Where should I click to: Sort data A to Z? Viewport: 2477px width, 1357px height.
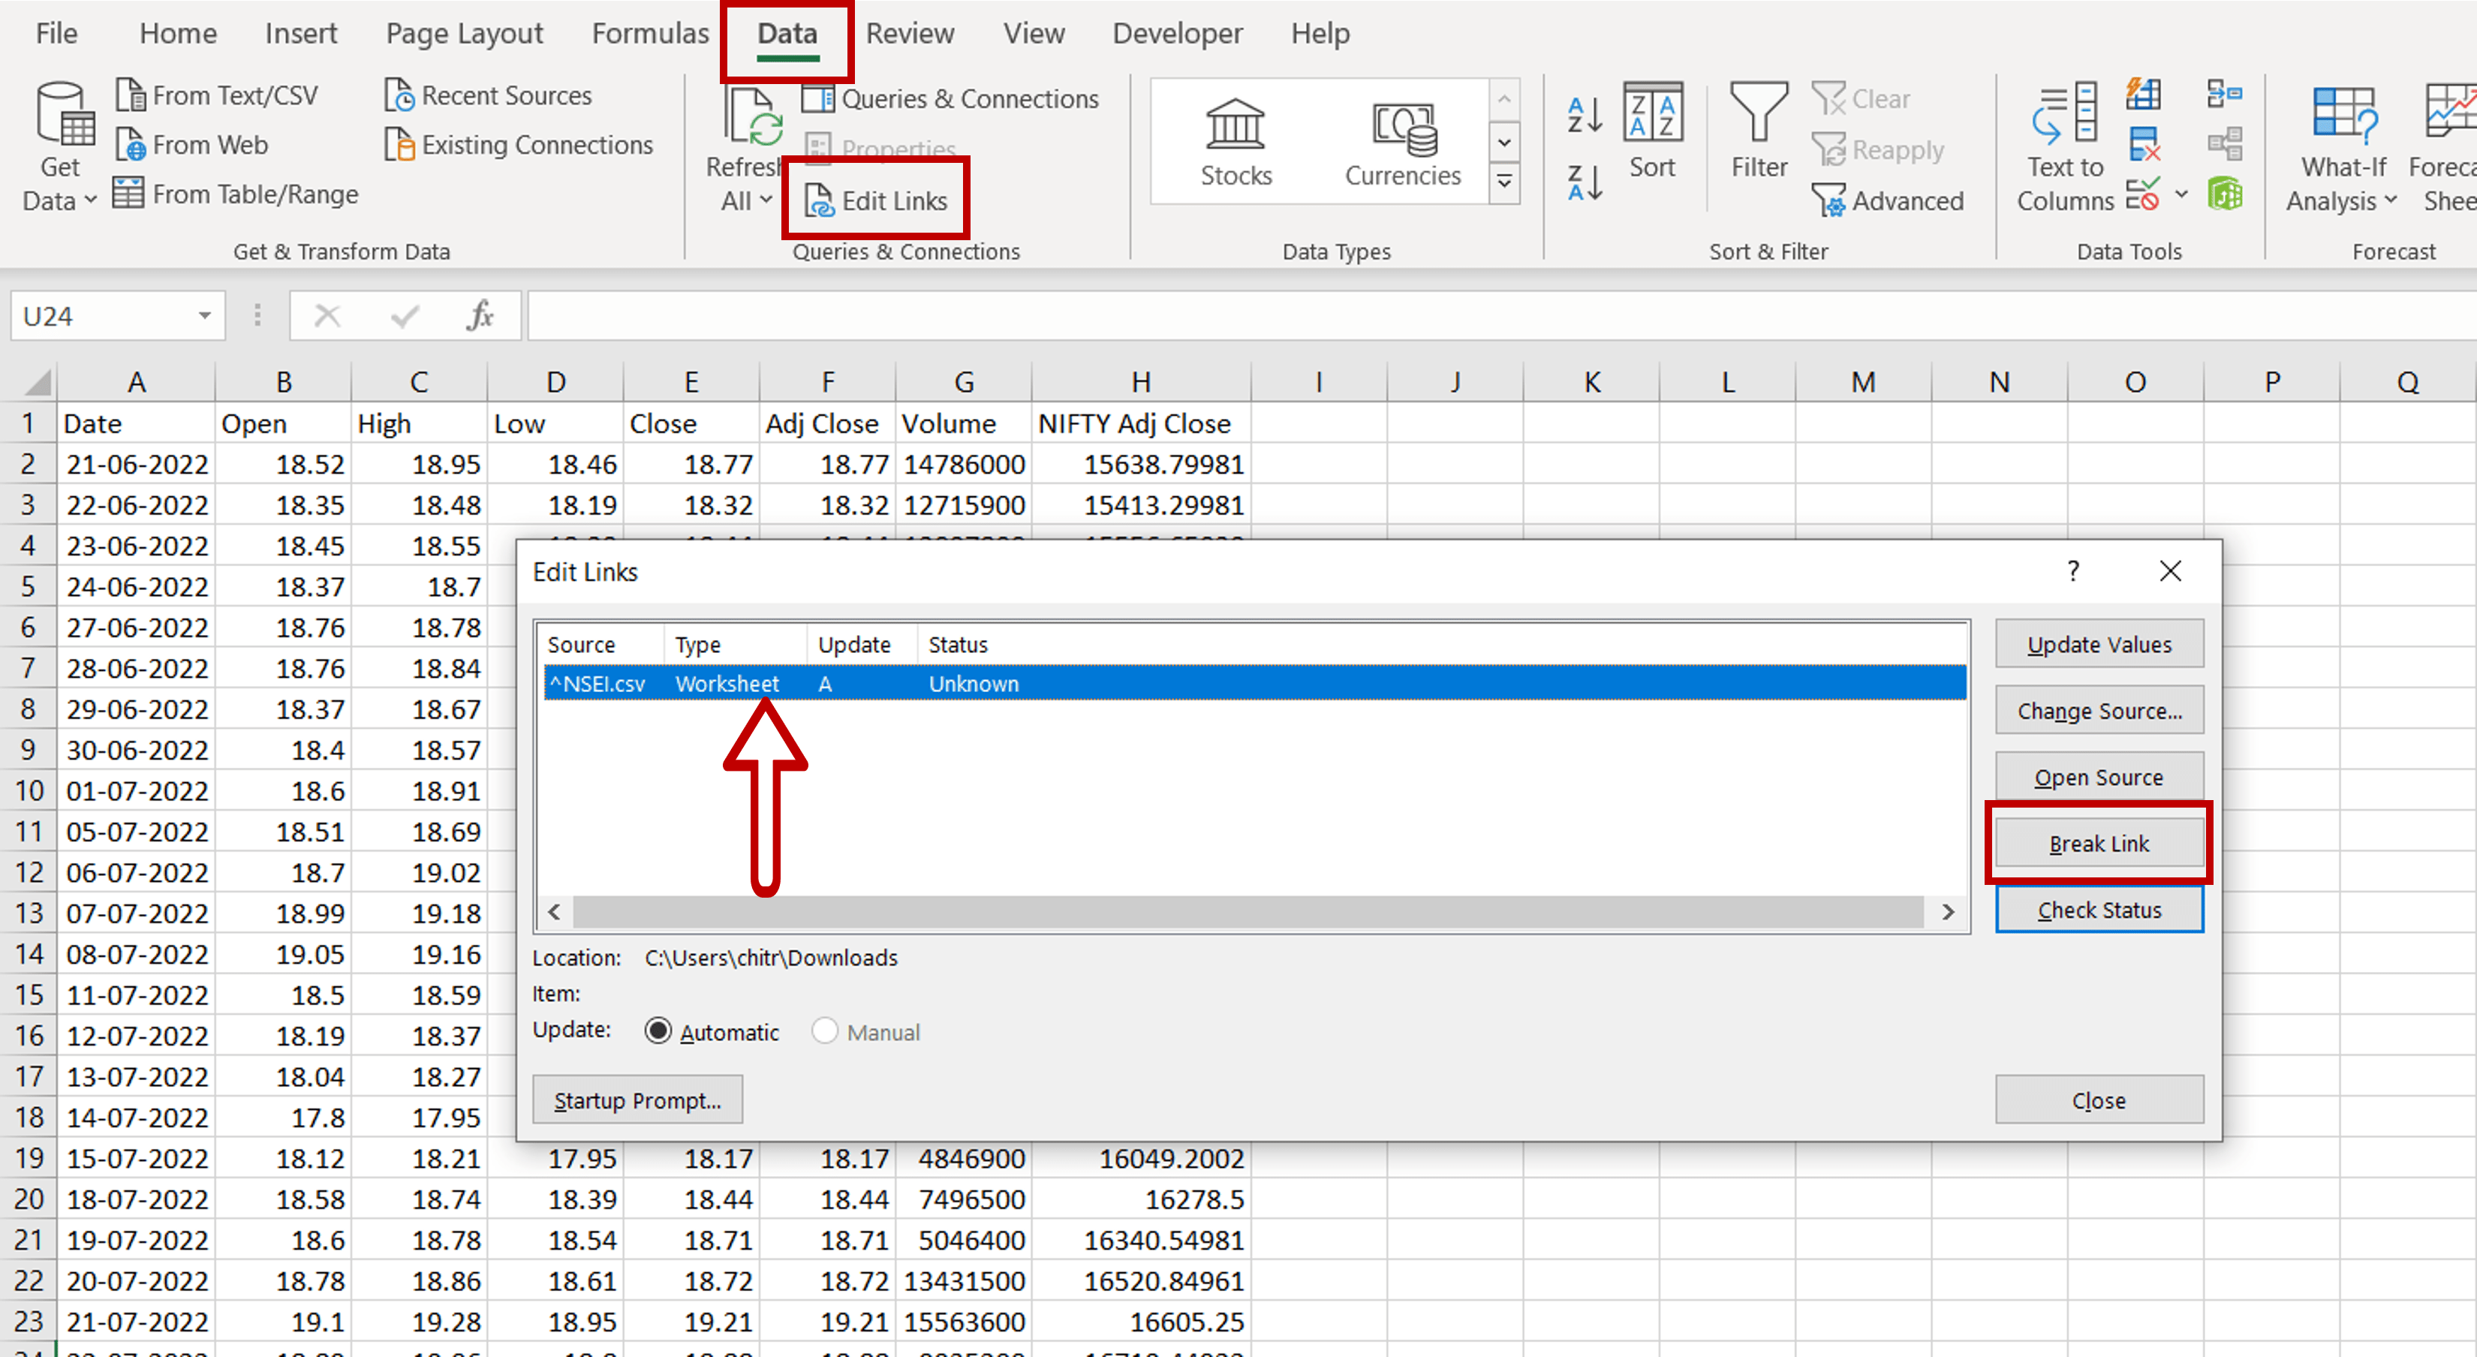point(1584,113)
